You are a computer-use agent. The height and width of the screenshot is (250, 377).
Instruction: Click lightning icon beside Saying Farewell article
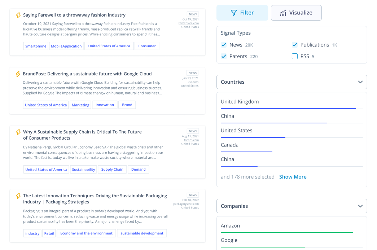[x=18, y=15]
